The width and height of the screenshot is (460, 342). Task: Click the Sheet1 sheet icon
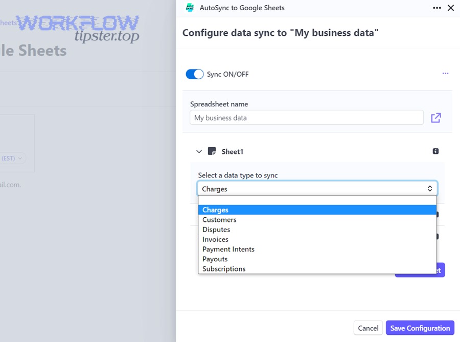pos(212,151)
